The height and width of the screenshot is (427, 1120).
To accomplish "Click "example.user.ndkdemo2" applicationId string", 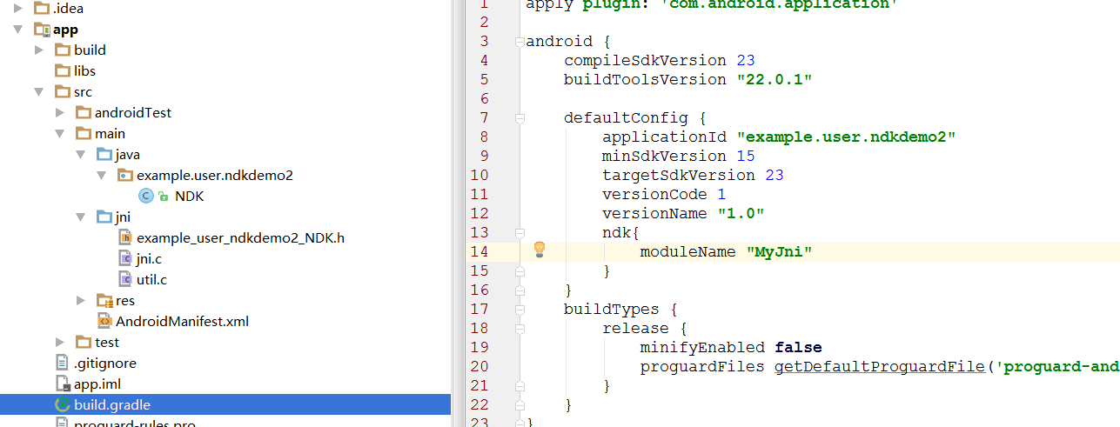I will [846, 137].
